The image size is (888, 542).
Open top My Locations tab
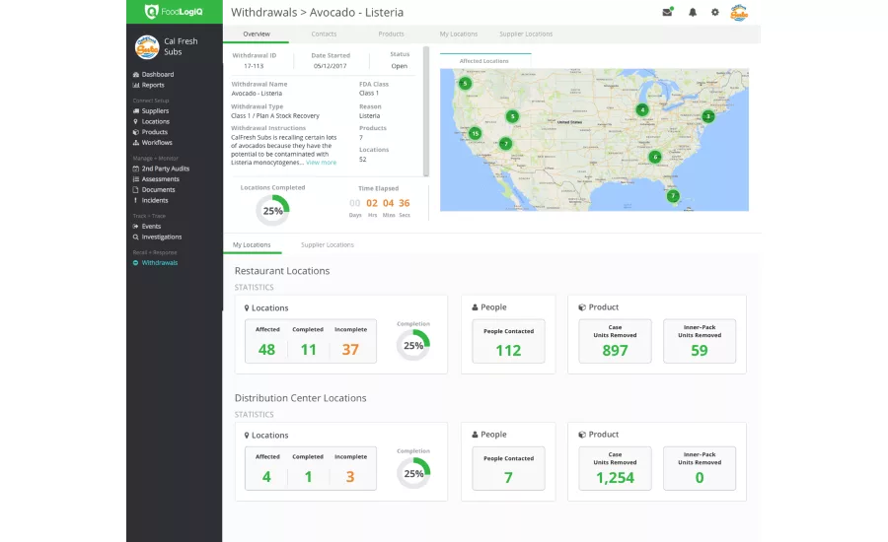point(458,34)
